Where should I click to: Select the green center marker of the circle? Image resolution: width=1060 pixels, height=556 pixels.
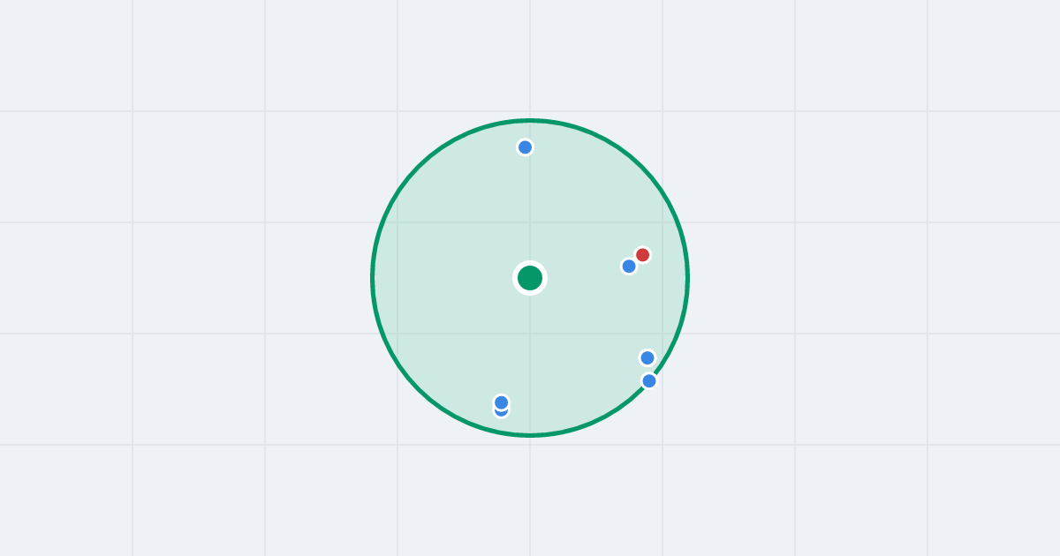530,278
